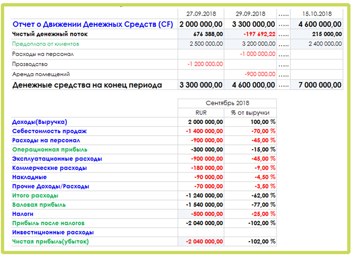351x257 pixels.
Task: Click the 'Прибыль после налогов' row label
Action: [48, 223]
